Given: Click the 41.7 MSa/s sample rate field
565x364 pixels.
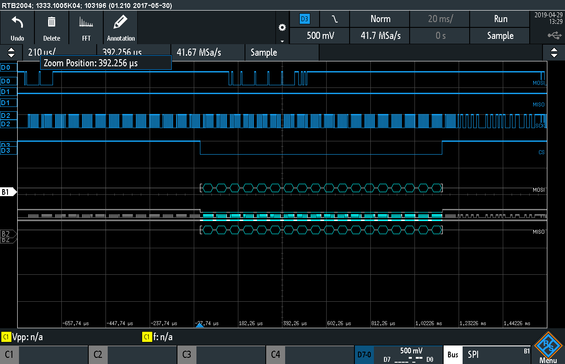Looking at the screenshot, I should 380,36.
